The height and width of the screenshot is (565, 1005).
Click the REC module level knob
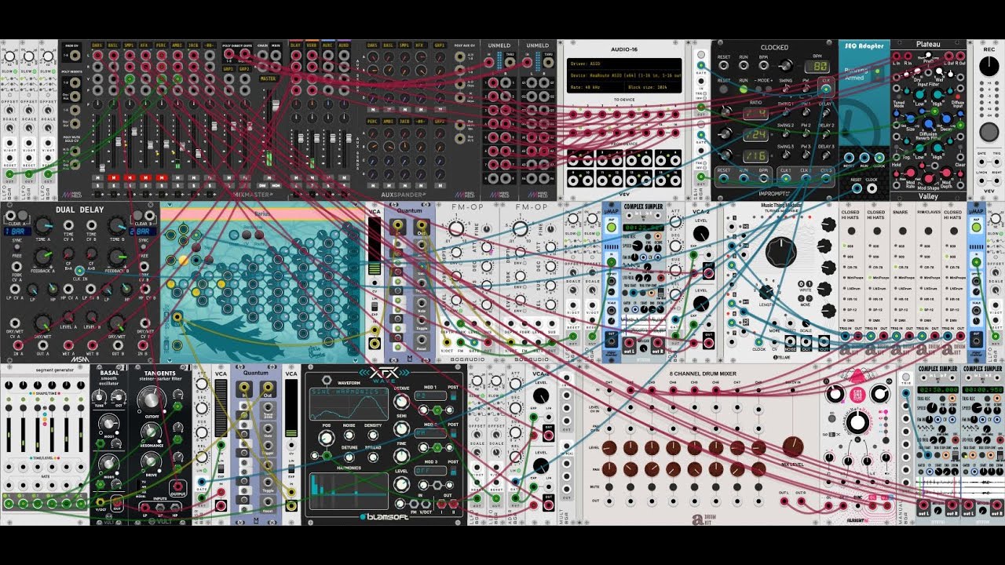click(x=989, y=66)
